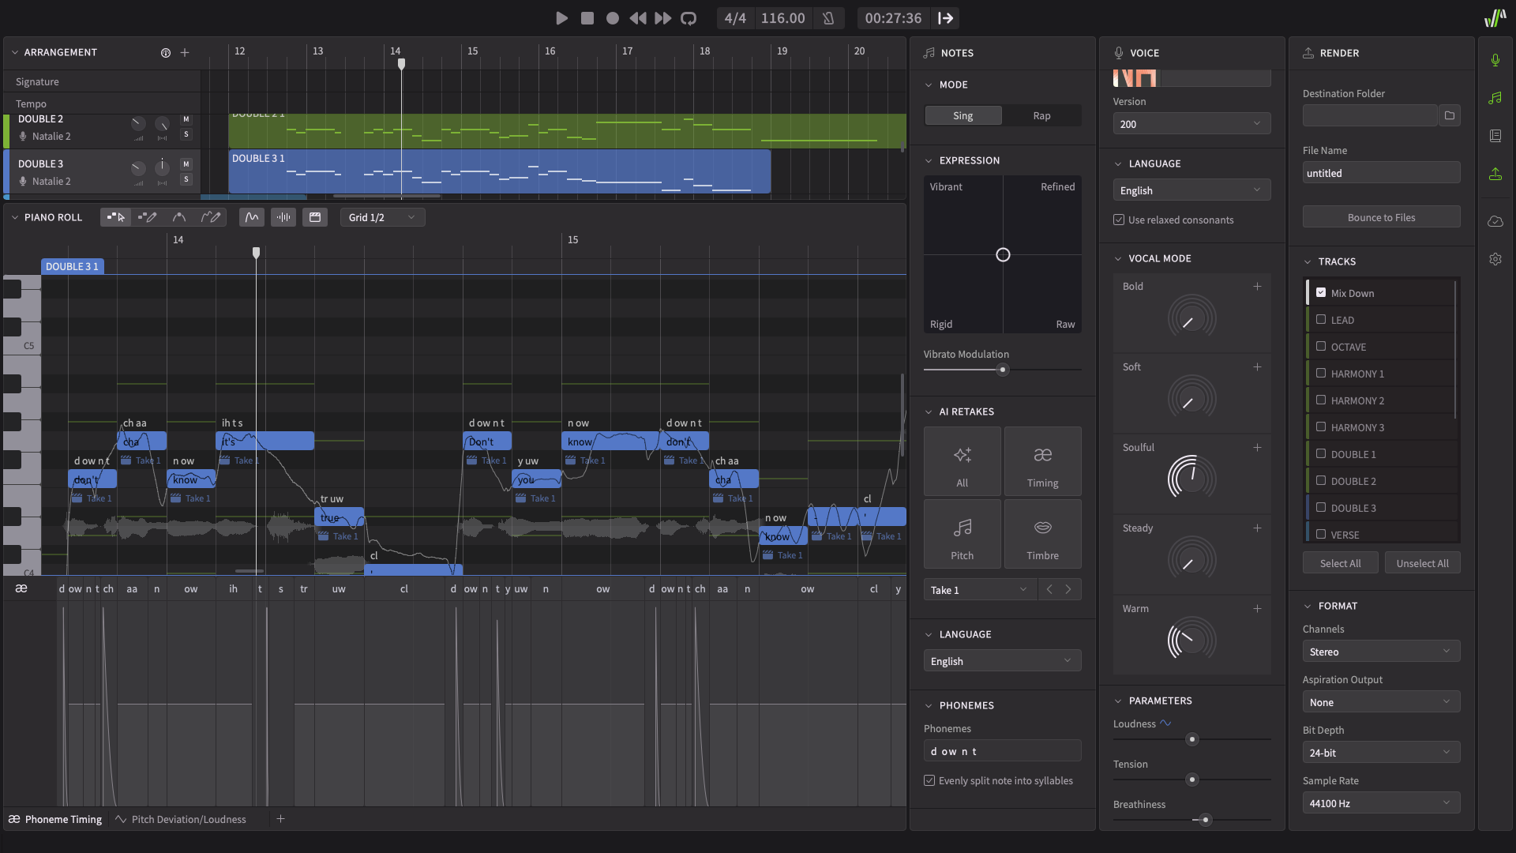Open the Version dropdown in Voice panel
This screenshot has width=1516, height=853.
pos(1191,123)
